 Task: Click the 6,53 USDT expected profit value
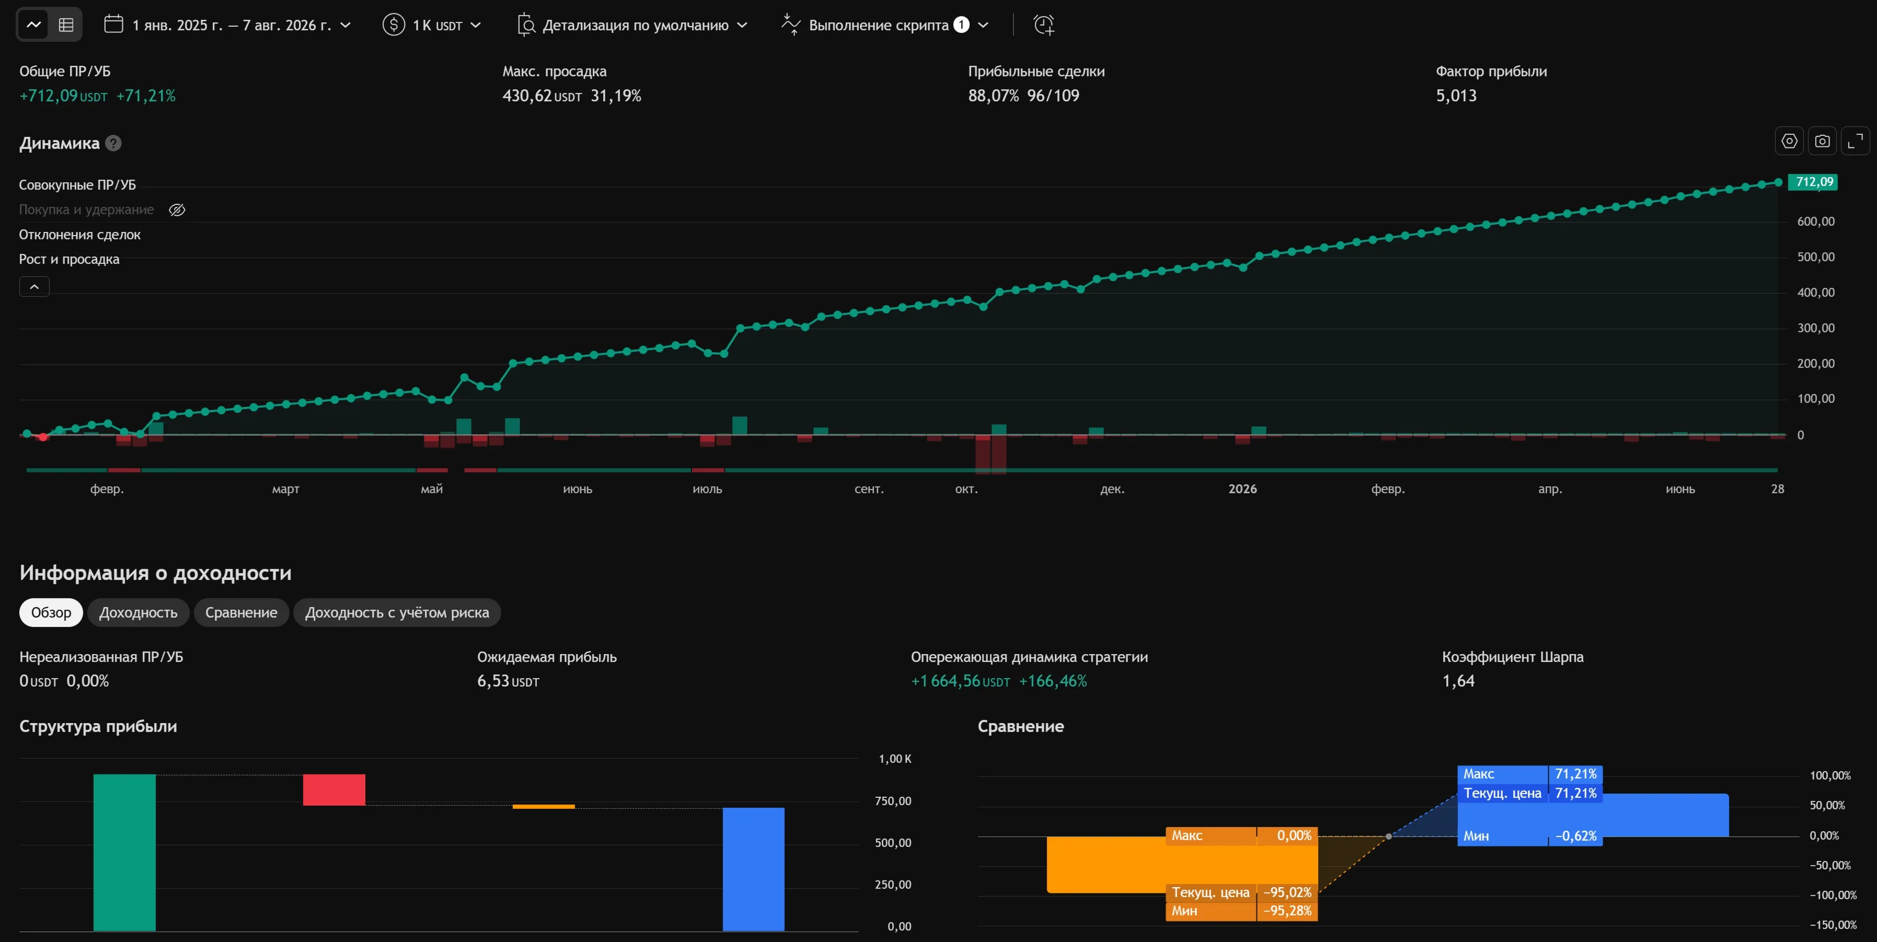pos(509,681)
